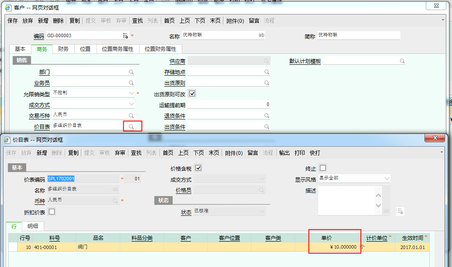Expand the 允限销类型 dropdown

tap(132, 93)
